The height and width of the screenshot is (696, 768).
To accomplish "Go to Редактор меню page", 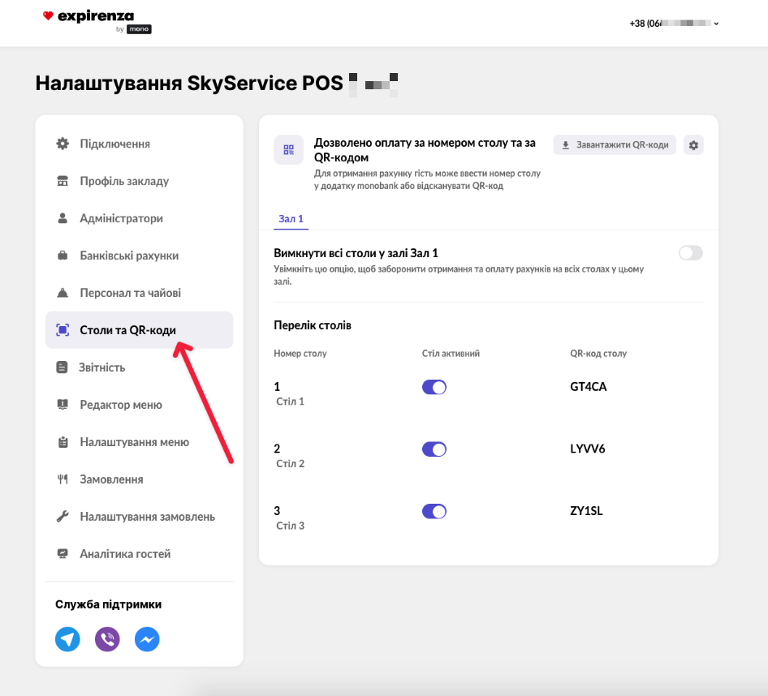I will point(121,405).
